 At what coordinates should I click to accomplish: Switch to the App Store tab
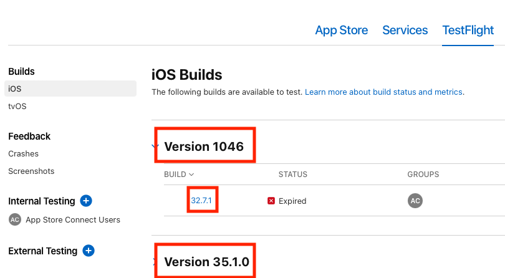(342, 31)
